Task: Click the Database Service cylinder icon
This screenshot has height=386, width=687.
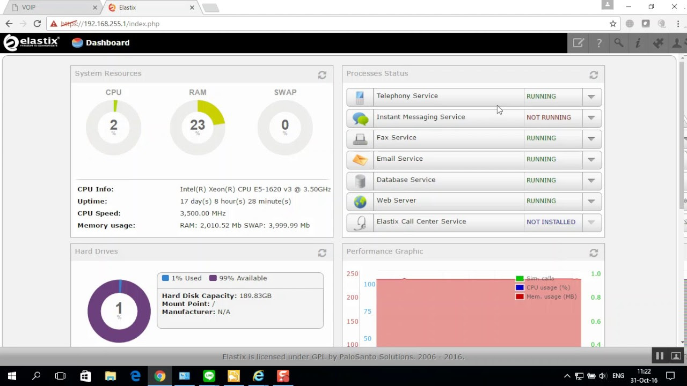Action: pos(360,181)
